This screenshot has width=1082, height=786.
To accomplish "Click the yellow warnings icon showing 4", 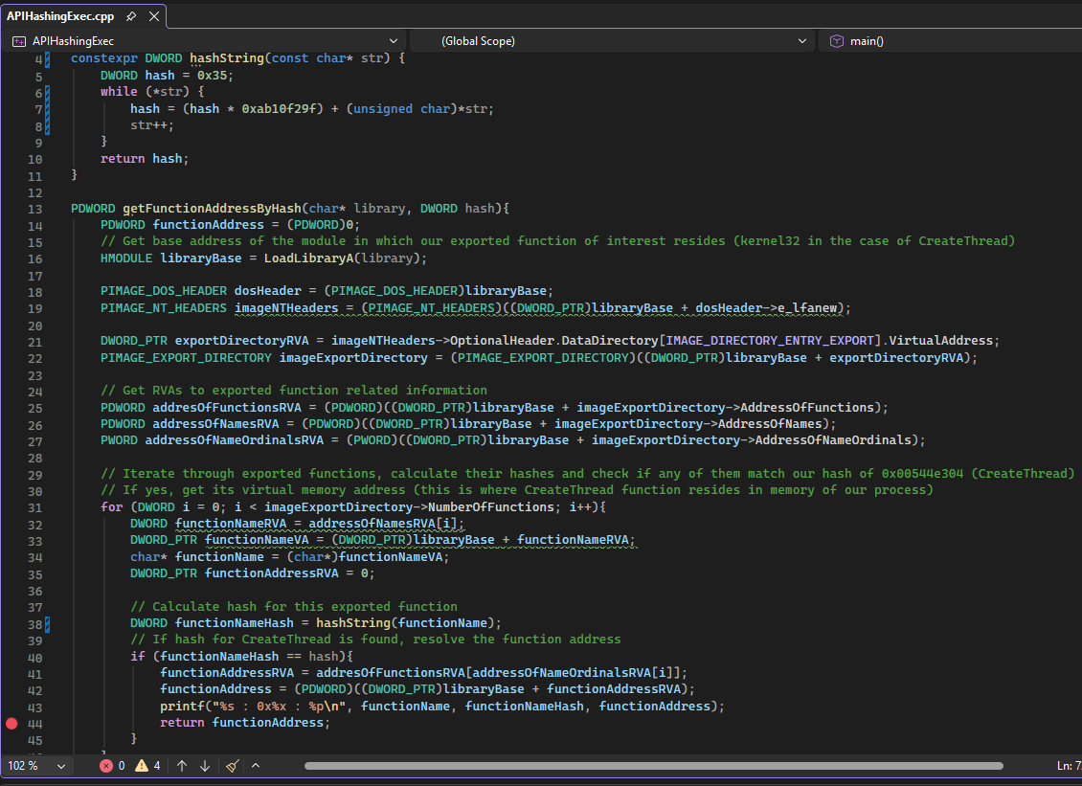I will [142, 765].
